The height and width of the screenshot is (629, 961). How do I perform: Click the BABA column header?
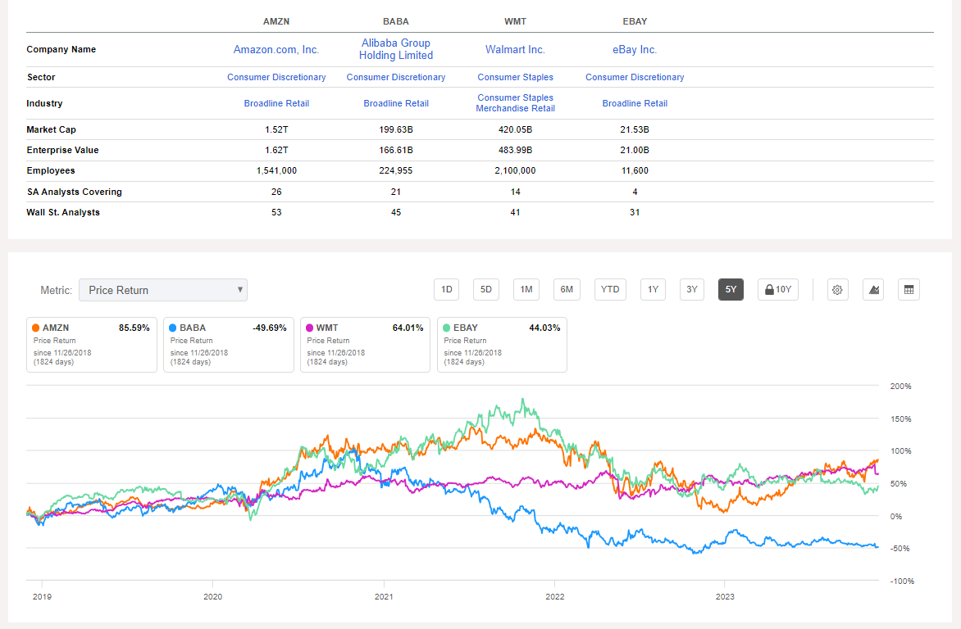click(x=396, y=21)
